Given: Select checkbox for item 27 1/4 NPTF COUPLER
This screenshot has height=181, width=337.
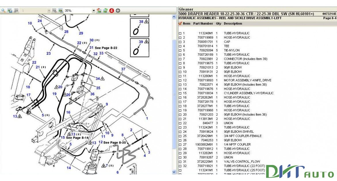Looking at the screenshot, I should pos(180,145).
